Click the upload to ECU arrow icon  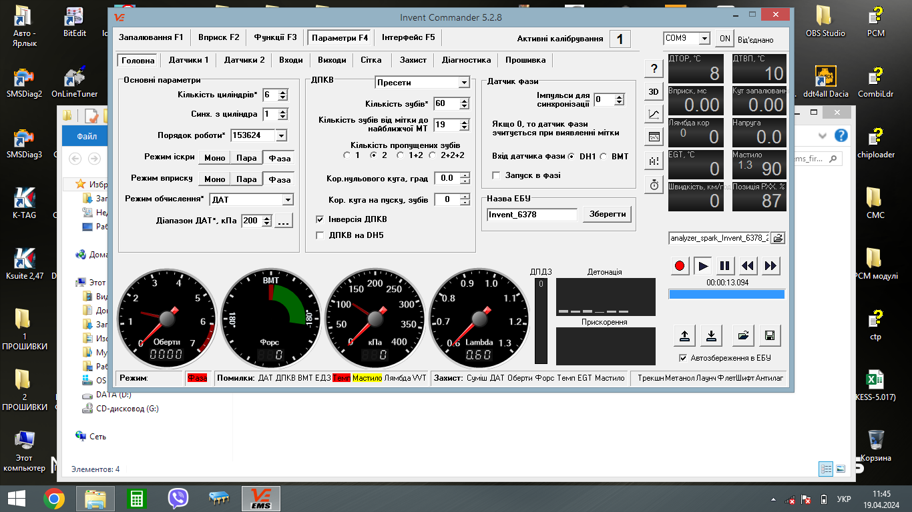click(684, 335)
